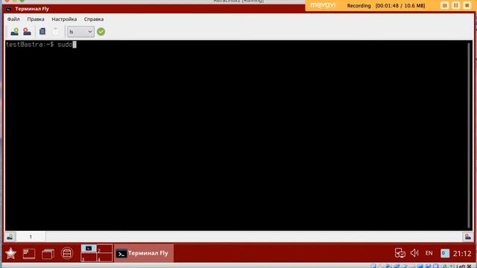Click the new tab toolbar icon

pos(14,31)
